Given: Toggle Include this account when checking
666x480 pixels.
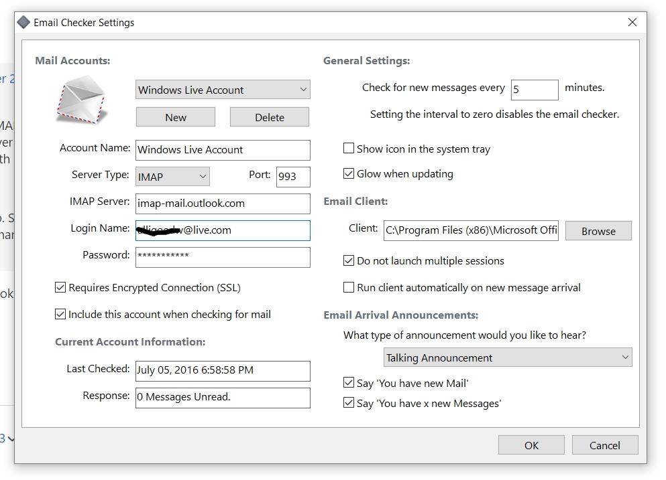Looking at the screenshot, I should (60, 314).
